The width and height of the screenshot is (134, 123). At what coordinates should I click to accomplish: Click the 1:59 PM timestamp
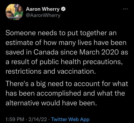(x=15, y=119)
